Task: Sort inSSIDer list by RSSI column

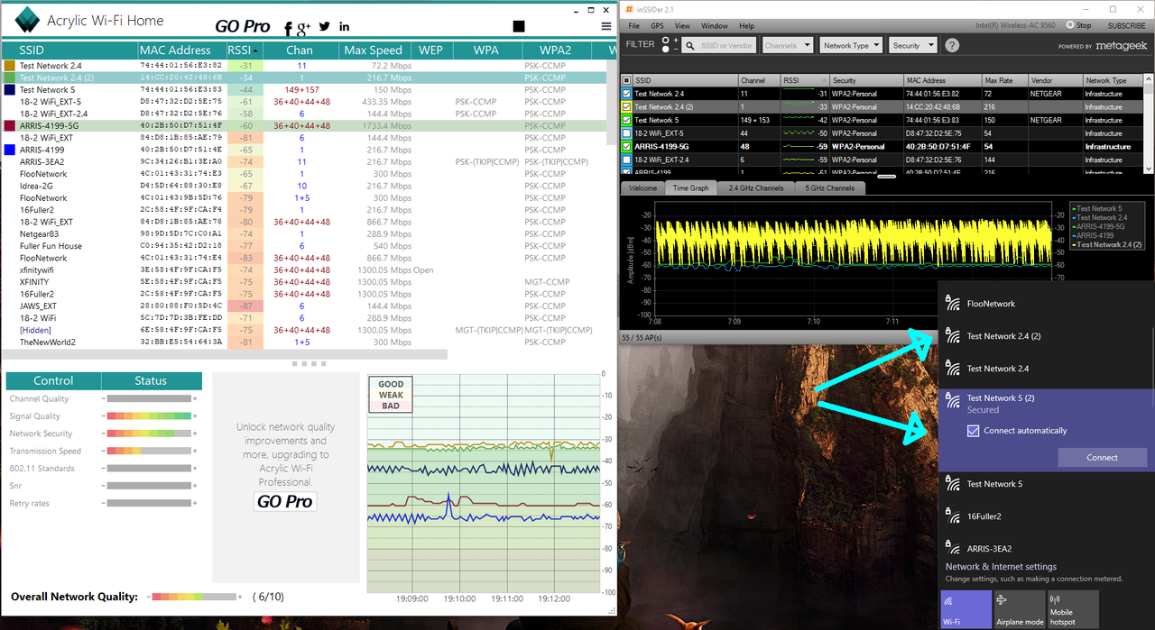Action: (805, 80)
